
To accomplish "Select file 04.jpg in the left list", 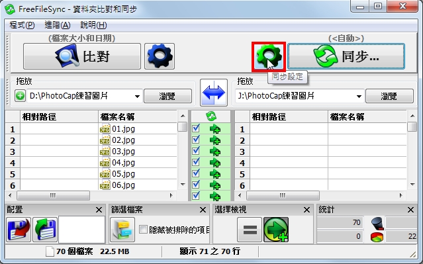I will coord(123,163).
